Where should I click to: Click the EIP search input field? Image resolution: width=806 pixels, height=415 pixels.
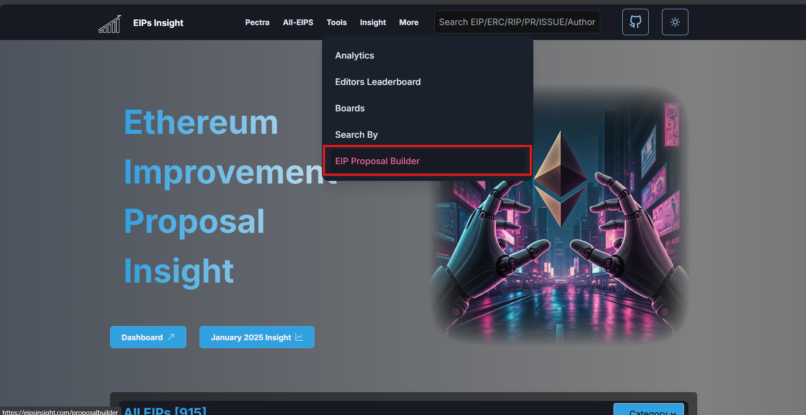pos(517,22)
